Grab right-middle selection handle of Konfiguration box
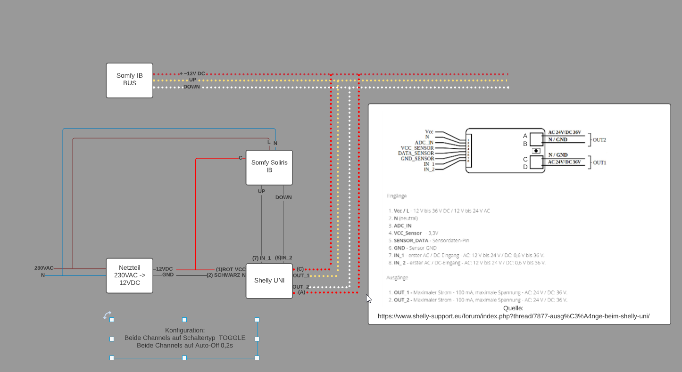This screenshot has width=682, height=372. pyautogui.click(x=257, y=339)
